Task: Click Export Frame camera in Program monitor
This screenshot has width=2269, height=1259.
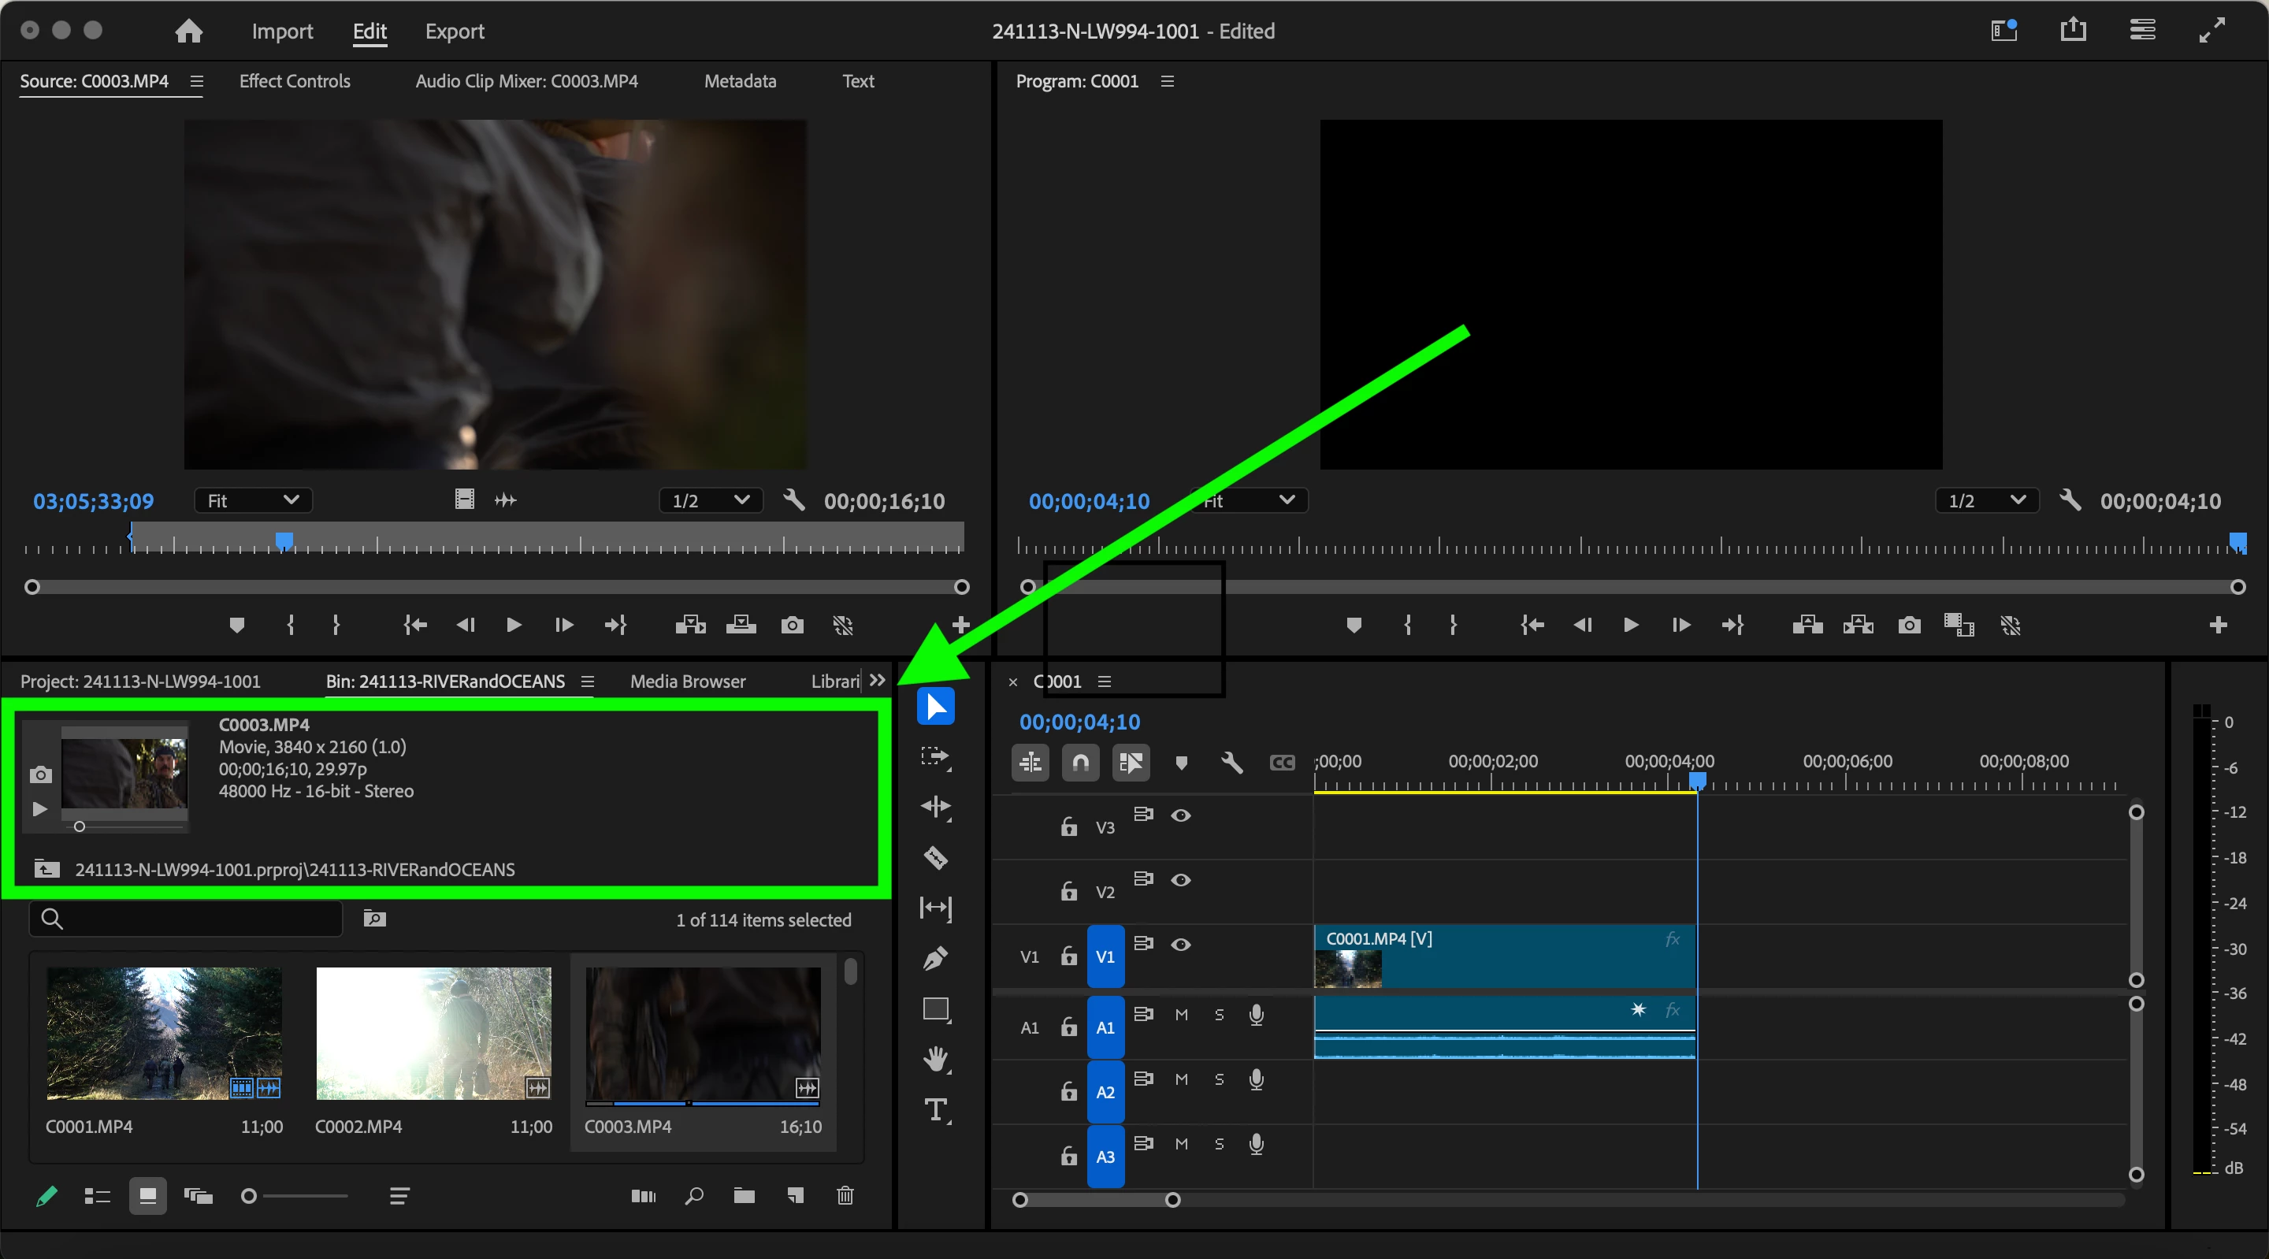Action: (x=1909, y=625)
